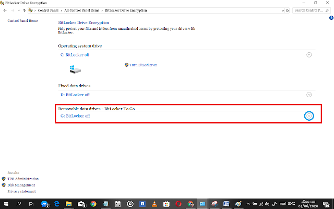The width and height of the screenshot is (334, 209).
Task: Open Disk Management link
Action: (x=21, y=185)
